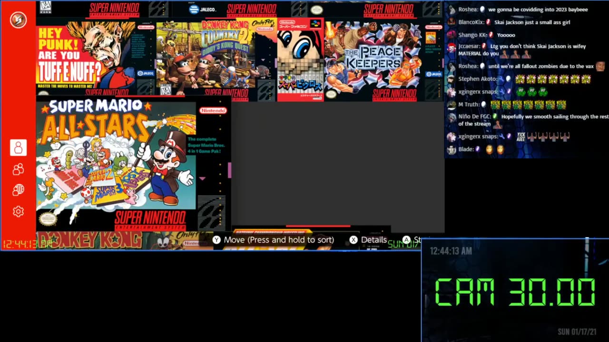Click Niño De FGC's chat avatar
Screen dimensions: 609x342
452,117
